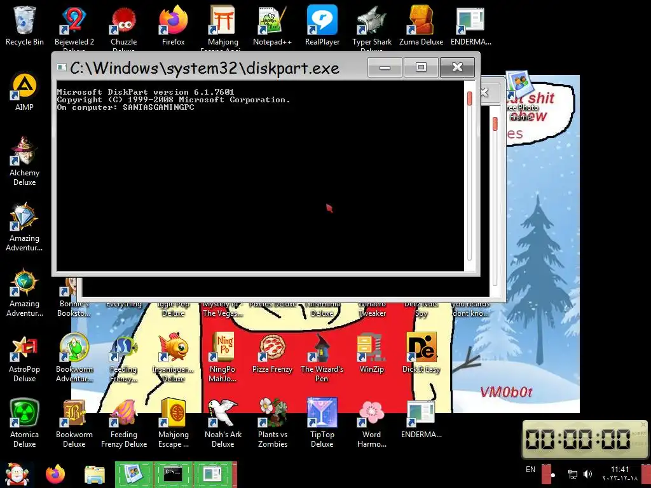This screenshot has height=488, width=651.
Task: Open Chuzzle Deluxe desktop shortcut
Action: [x=124, y=25]
